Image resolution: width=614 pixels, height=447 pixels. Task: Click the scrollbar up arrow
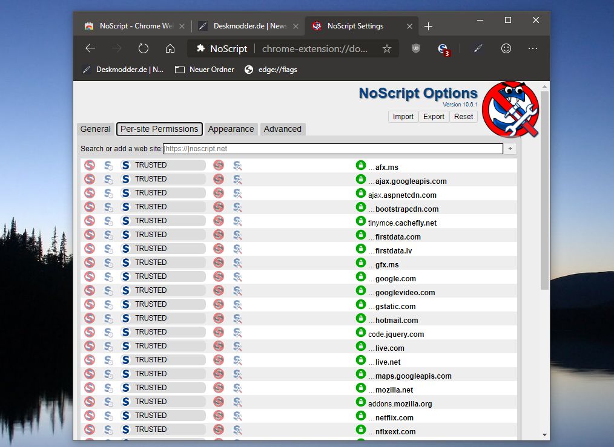[x=545, y=86]
